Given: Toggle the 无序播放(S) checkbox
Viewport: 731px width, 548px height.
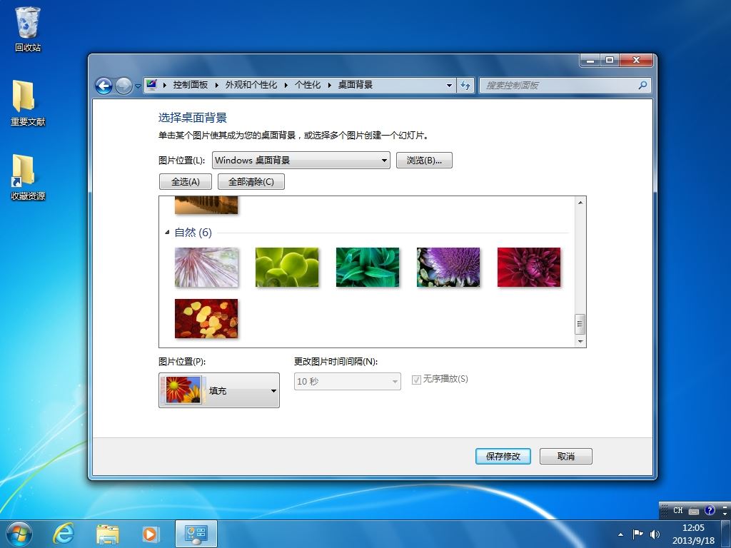Looking at the screenshot, I should click(x=416, y=380).
